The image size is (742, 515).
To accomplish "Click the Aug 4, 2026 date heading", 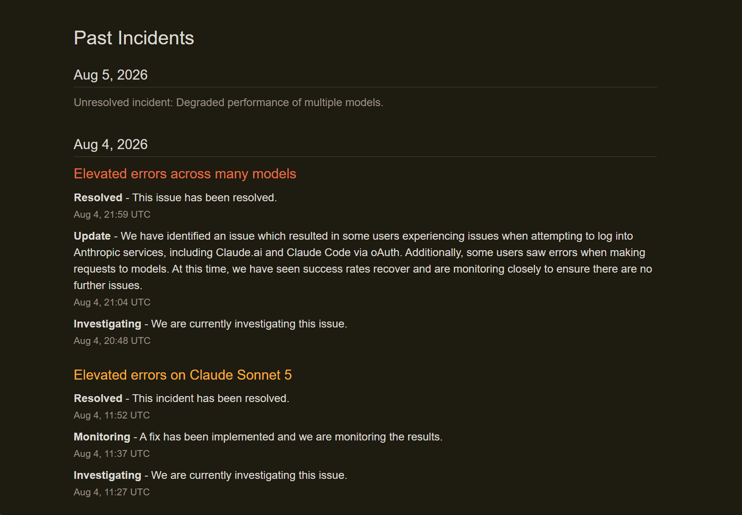I will 111,145.
